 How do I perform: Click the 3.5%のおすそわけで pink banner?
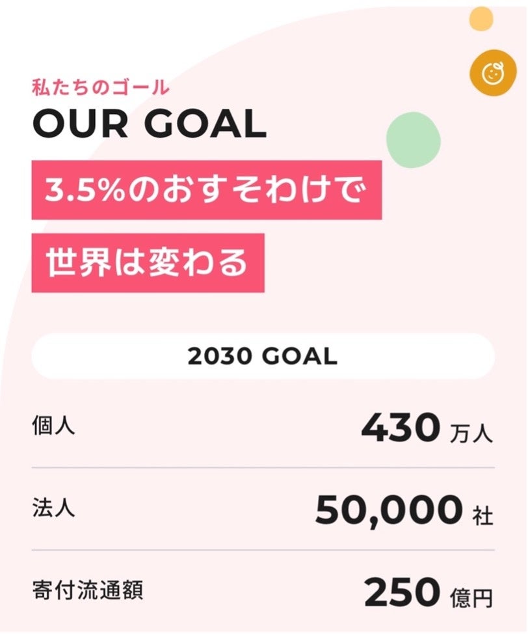206,189
